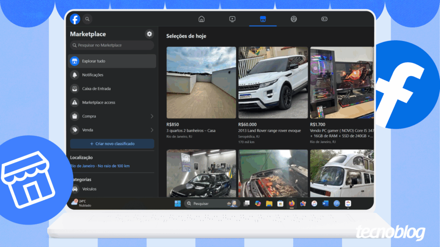Click the Veículos car icon
Screen dimensions: 440x247
tap(75, 189)
